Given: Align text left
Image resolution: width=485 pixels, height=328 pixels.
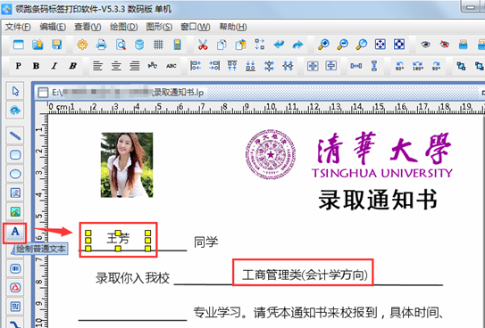Looking at the screenshot, I should coord(97,66).
